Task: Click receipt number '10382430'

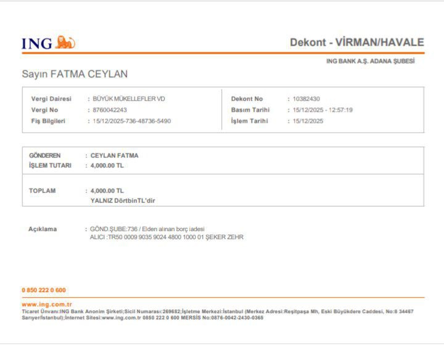Action: (306, 99)
